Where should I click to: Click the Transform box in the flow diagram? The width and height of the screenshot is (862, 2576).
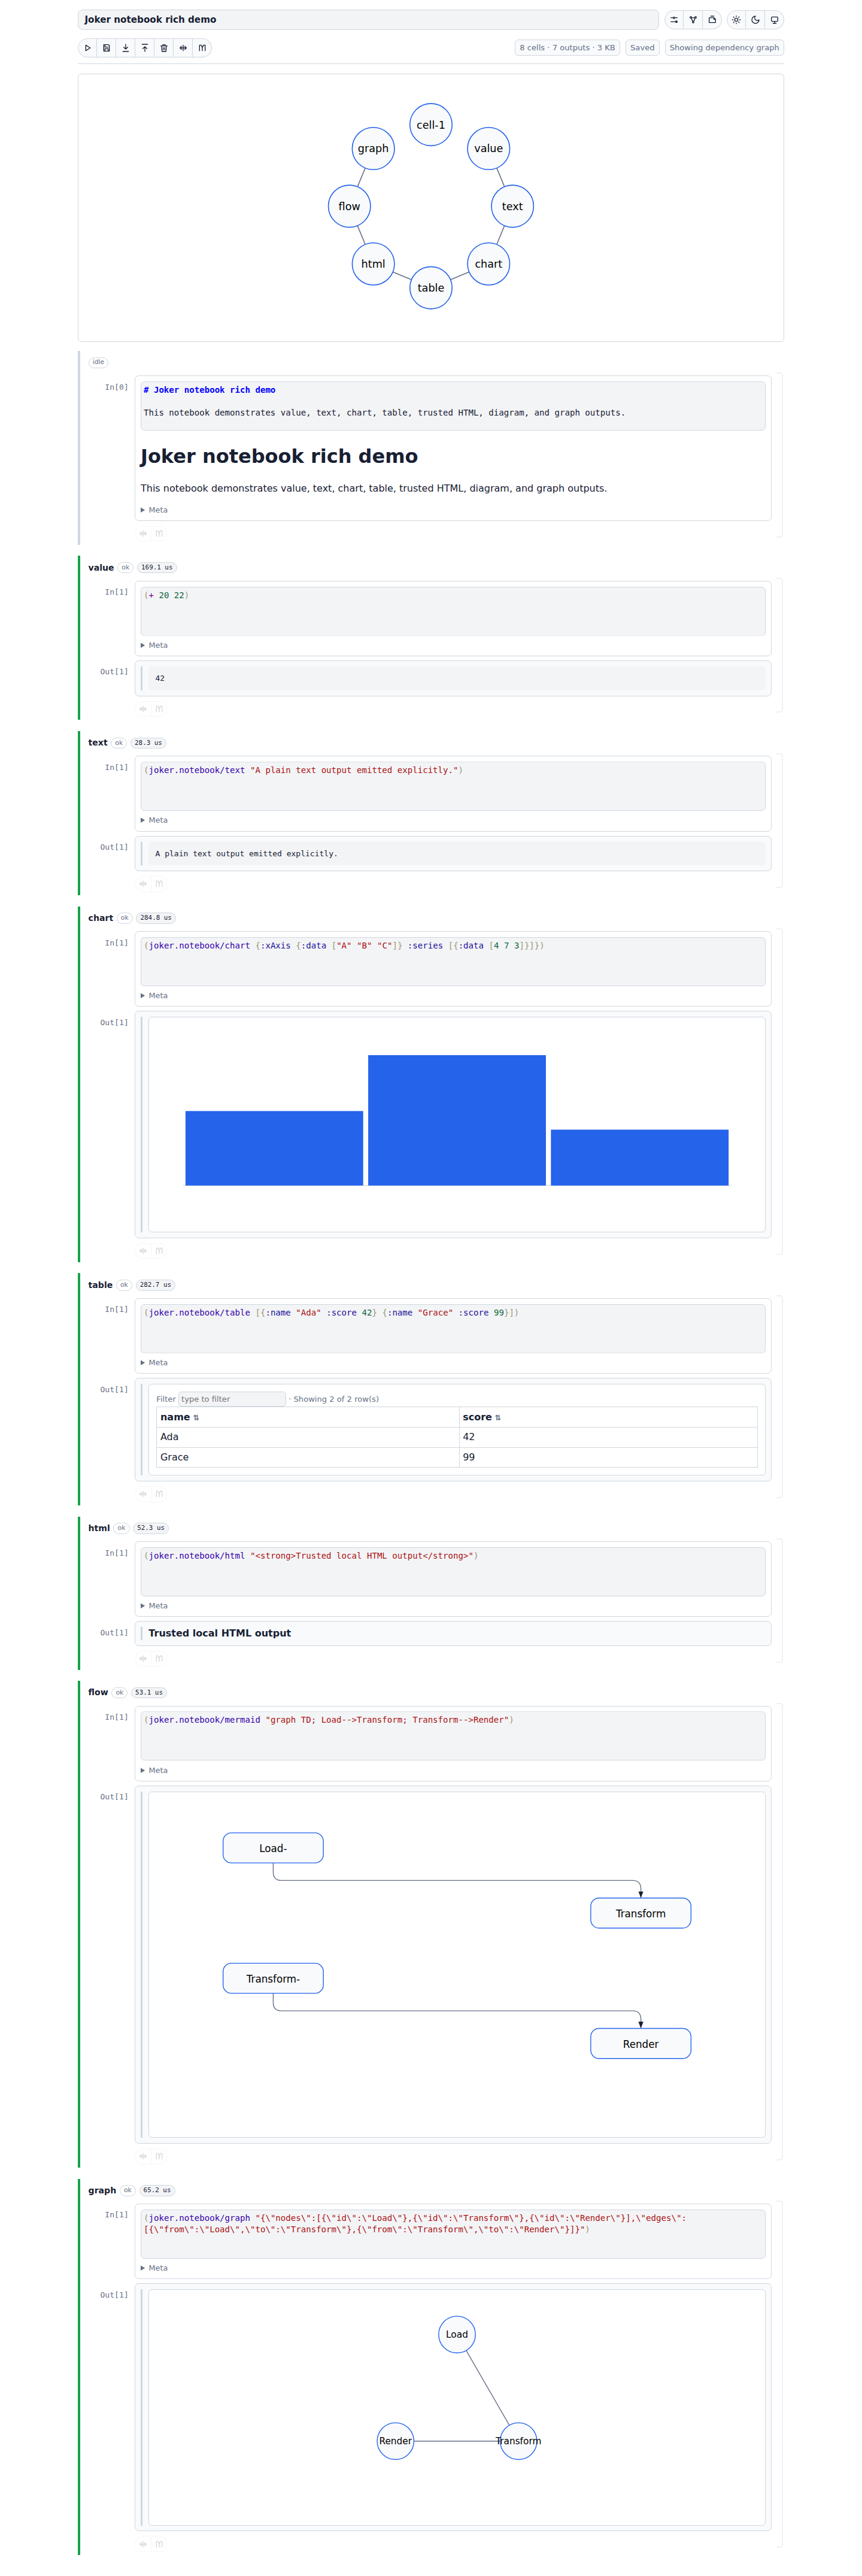(x=640, y=1914)
